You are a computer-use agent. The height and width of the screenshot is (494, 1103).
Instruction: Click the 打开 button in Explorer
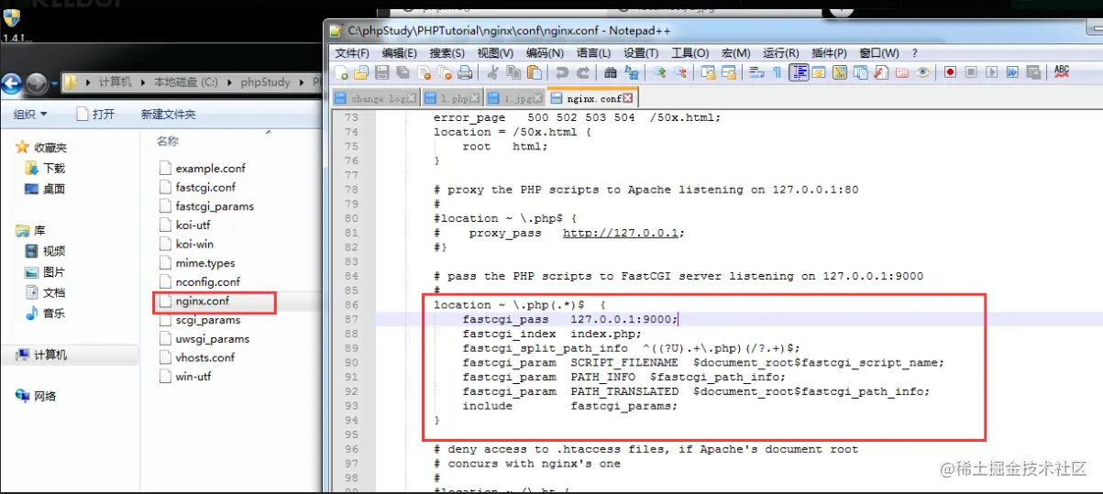pyautogui.click(x=95, y=115)
